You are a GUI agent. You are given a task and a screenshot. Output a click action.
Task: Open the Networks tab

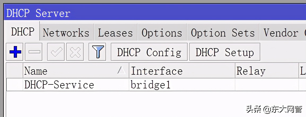(x=66, y=33)
